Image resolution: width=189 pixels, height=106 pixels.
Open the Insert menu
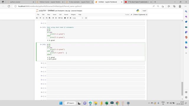click(x=54, y=14)
